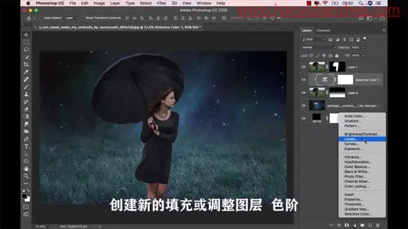Select the History Brush tool
The height and width of the screenshot is (229, 408).
26,102
